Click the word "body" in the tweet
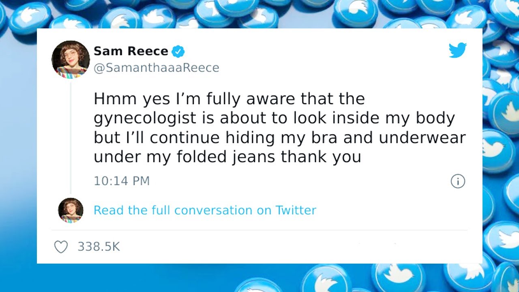The image size is (519, 292). click(x=435, y=118)
